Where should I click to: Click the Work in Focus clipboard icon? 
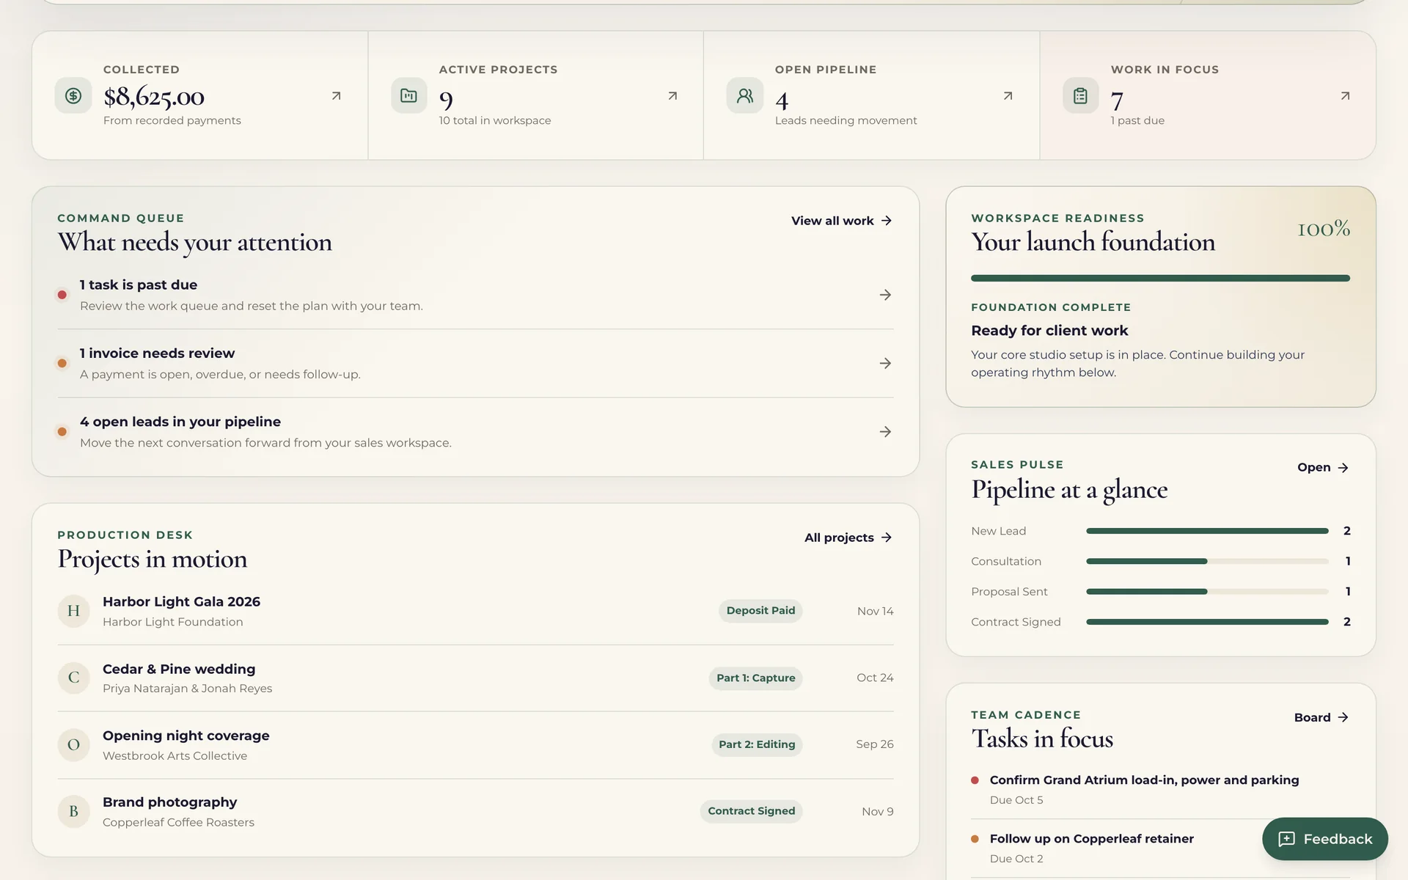coord(1081,95)
